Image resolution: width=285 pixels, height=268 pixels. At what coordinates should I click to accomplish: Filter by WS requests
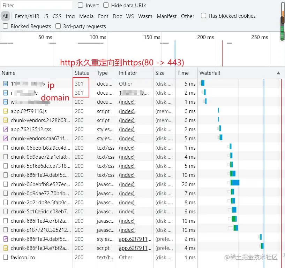(x=130, y=16)
